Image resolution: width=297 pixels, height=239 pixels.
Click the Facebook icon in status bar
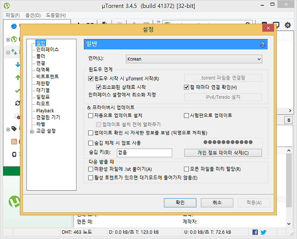pos(255,232)
